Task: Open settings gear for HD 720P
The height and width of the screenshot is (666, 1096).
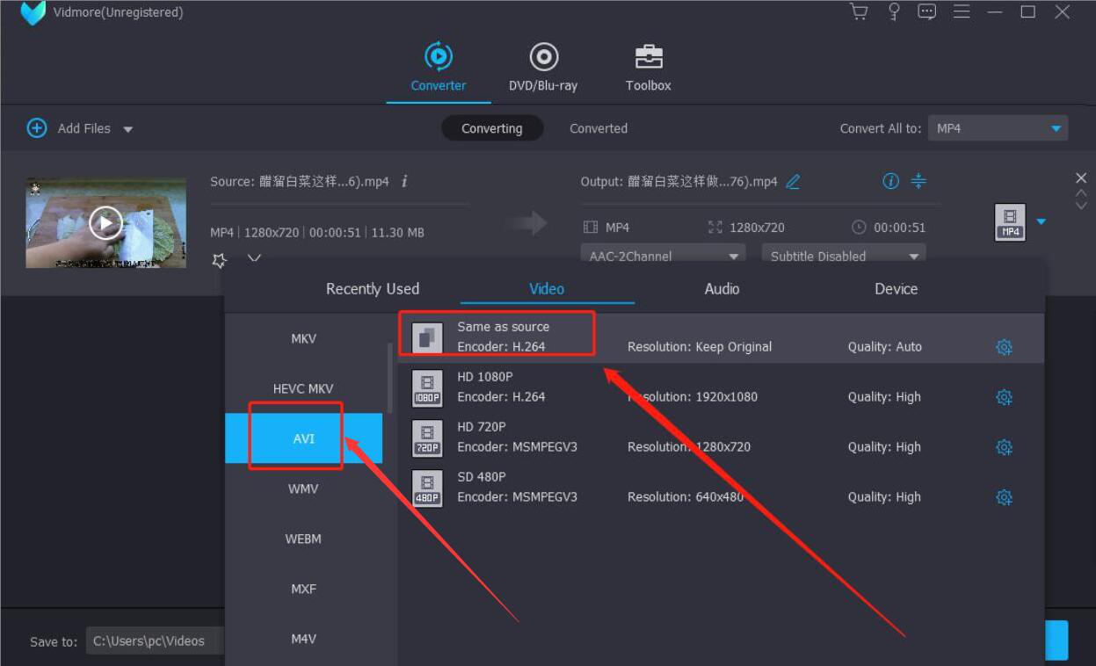Action: pyautogui.click(x=1004, y=447)
